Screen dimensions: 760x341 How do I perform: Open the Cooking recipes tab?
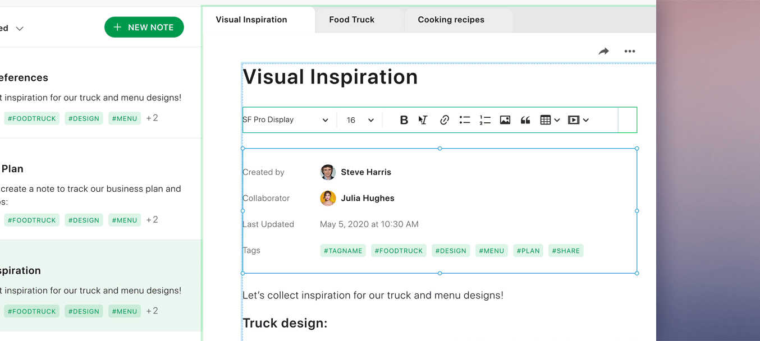pos(451,20)
